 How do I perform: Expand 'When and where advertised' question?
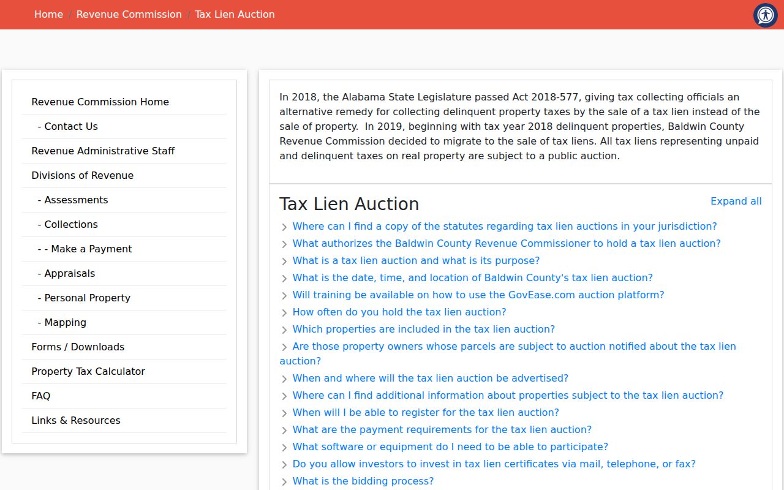click(431, 378)
